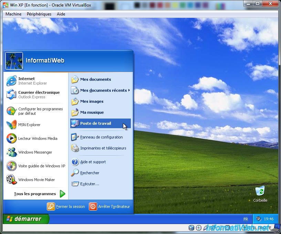Open the Machine menu in VirtualBox
281x234 pixels.
pos(13,14)
